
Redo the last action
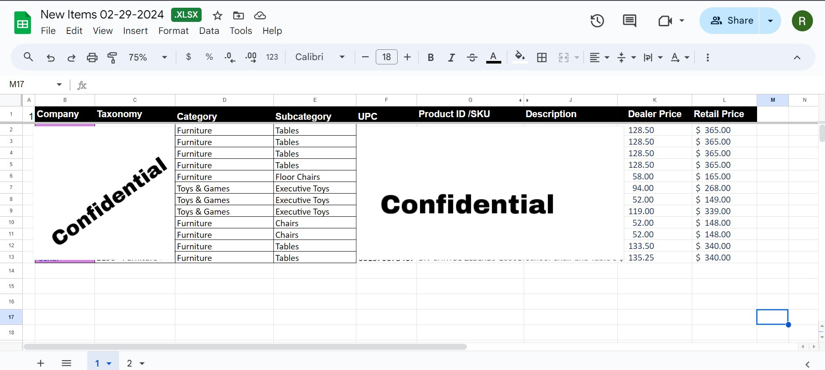71,57
